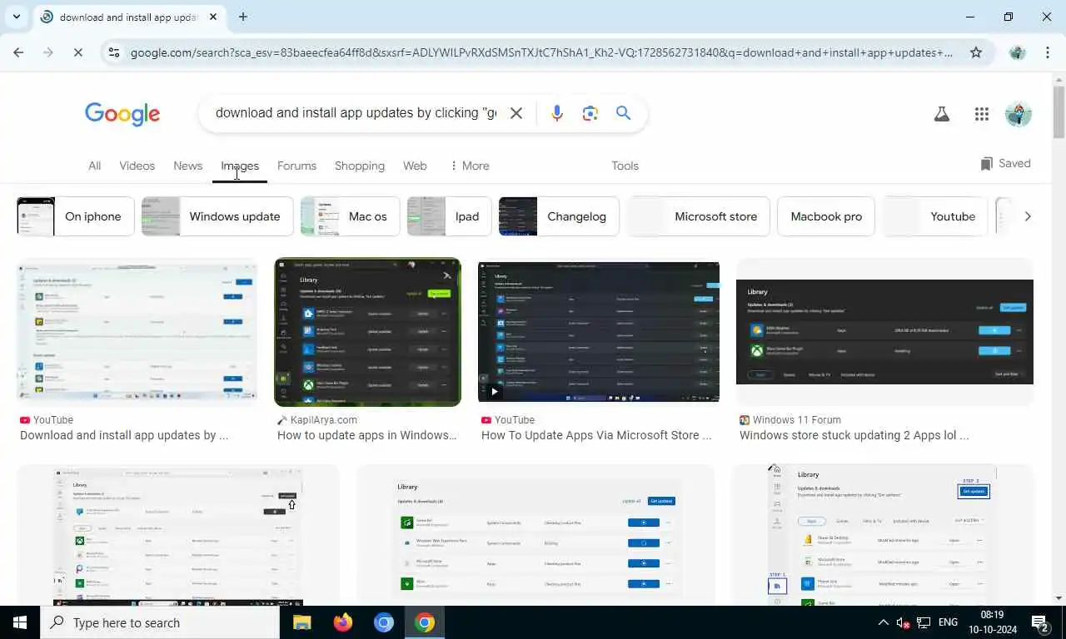Open Search Labs flask icon
1066x639 pixels.
coord(942,114)
